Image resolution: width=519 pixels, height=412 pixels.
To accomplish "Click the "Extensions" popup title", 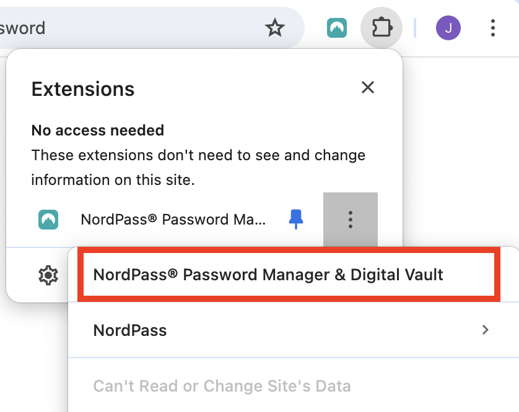I will click(x=83, y=89).
